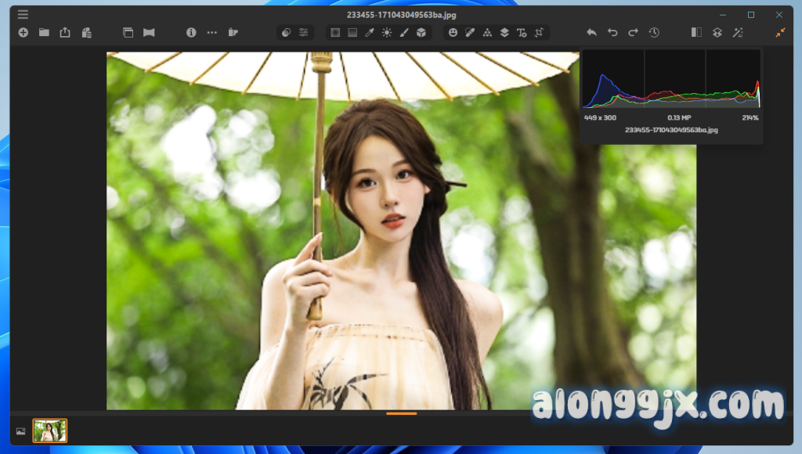
Task: Select the text tool icon
Action: [522, 33]
